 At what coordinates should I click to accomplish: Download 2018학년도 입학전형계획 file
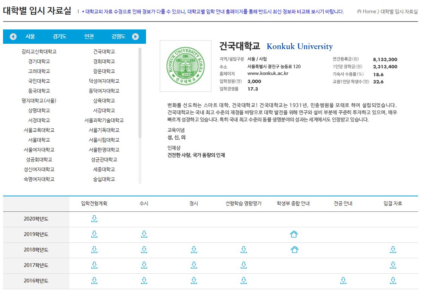tap(94, 250)
